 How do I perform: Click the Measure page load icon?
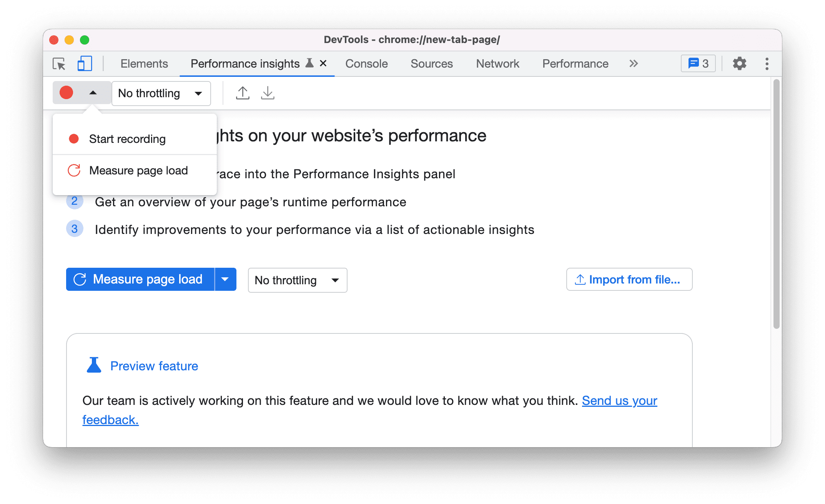[x=75, y=171]
